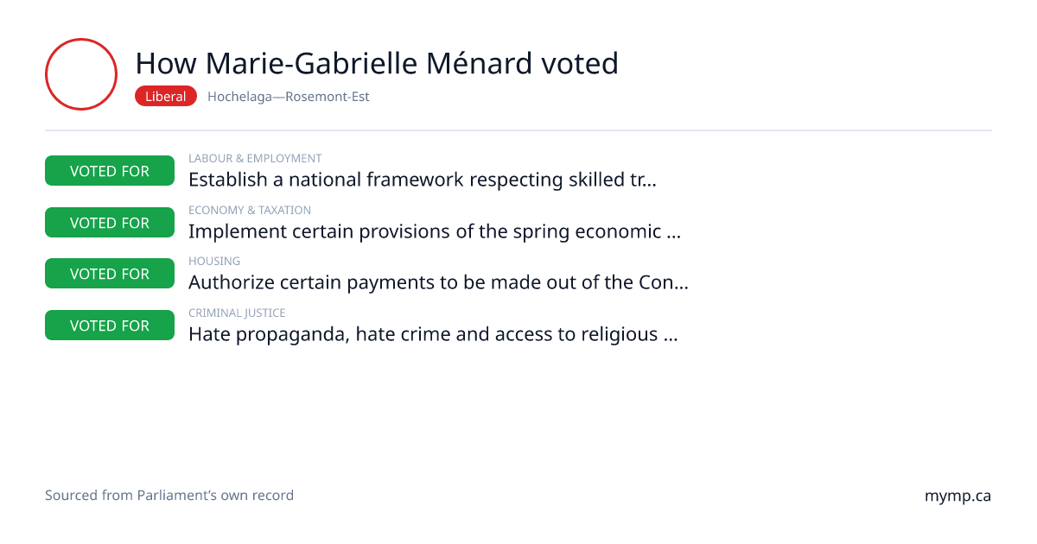Click Voted For badge beside spring economic bill
1037x544 pixels.
(x=110, y=223)
